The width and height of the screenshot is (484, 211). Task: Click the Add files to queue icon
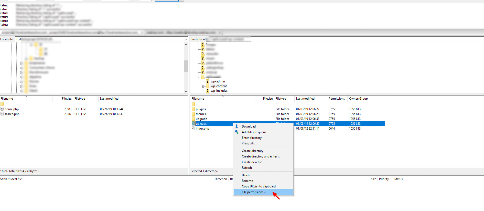[x=237, y=132]
